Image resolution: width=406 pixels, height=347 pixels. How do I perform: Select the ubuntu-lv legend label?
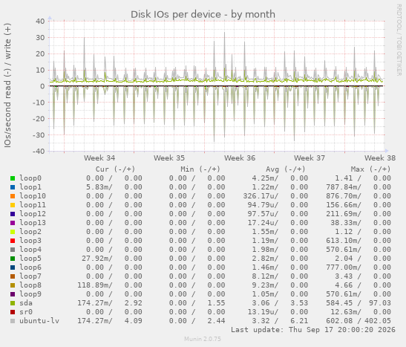(x=39, y=321)
